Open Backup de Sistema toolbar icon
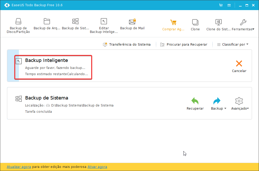The height and width of the screenshot is (171, 259). (x=75, y=24)
